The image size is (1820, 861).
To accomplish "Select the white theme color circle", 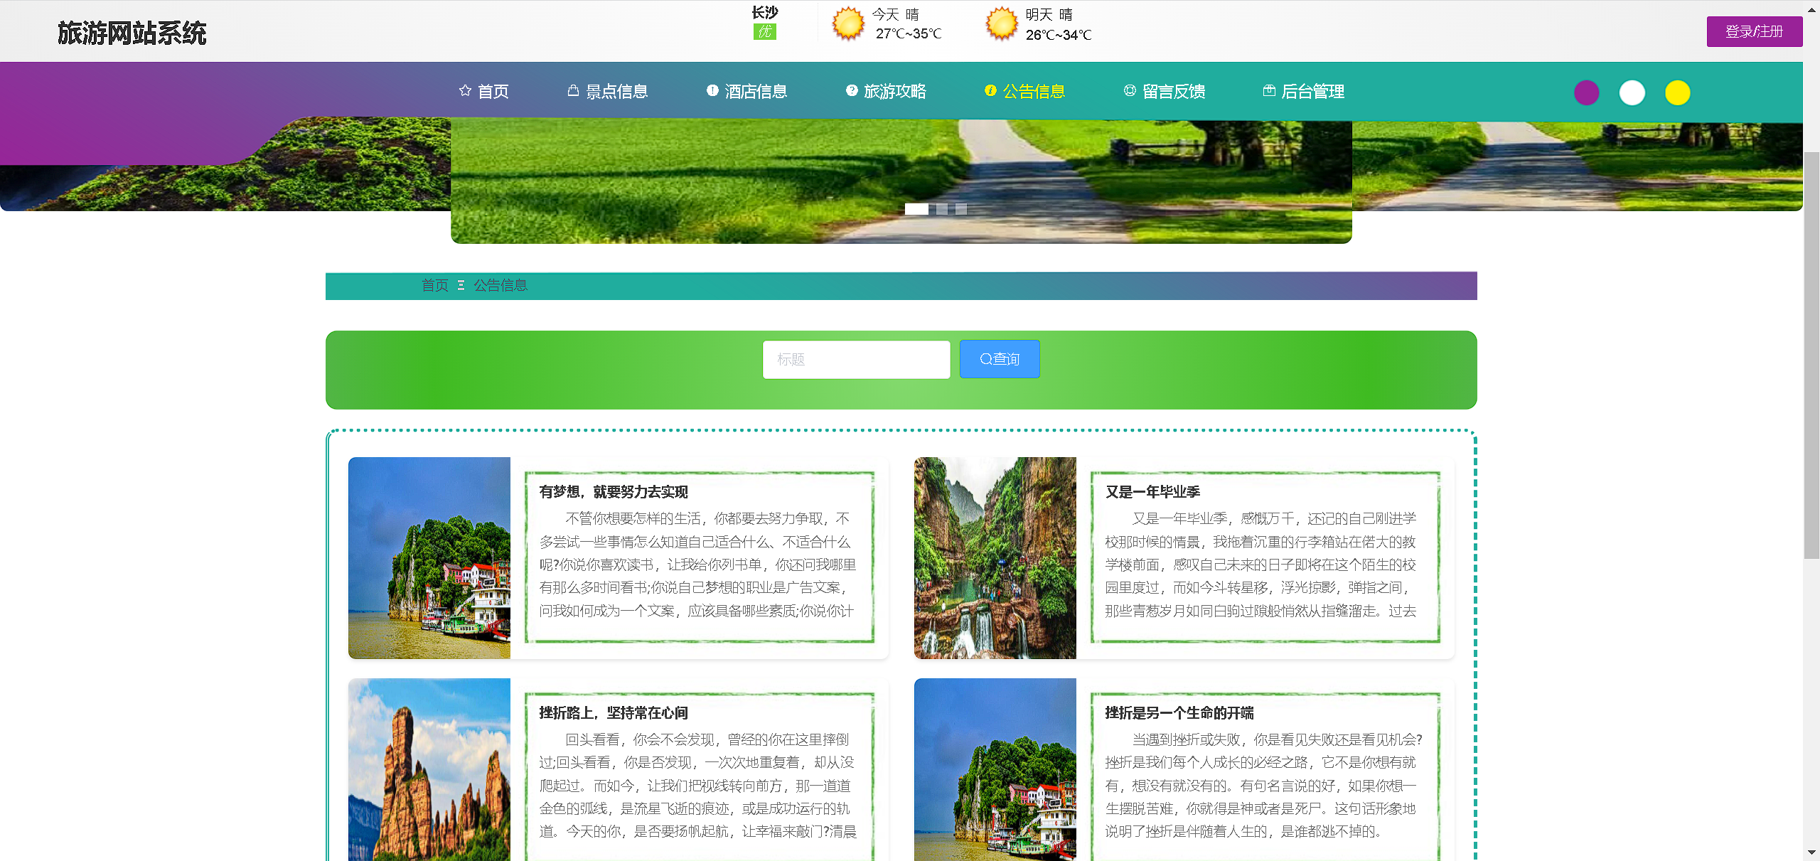I will (1632, 92).
